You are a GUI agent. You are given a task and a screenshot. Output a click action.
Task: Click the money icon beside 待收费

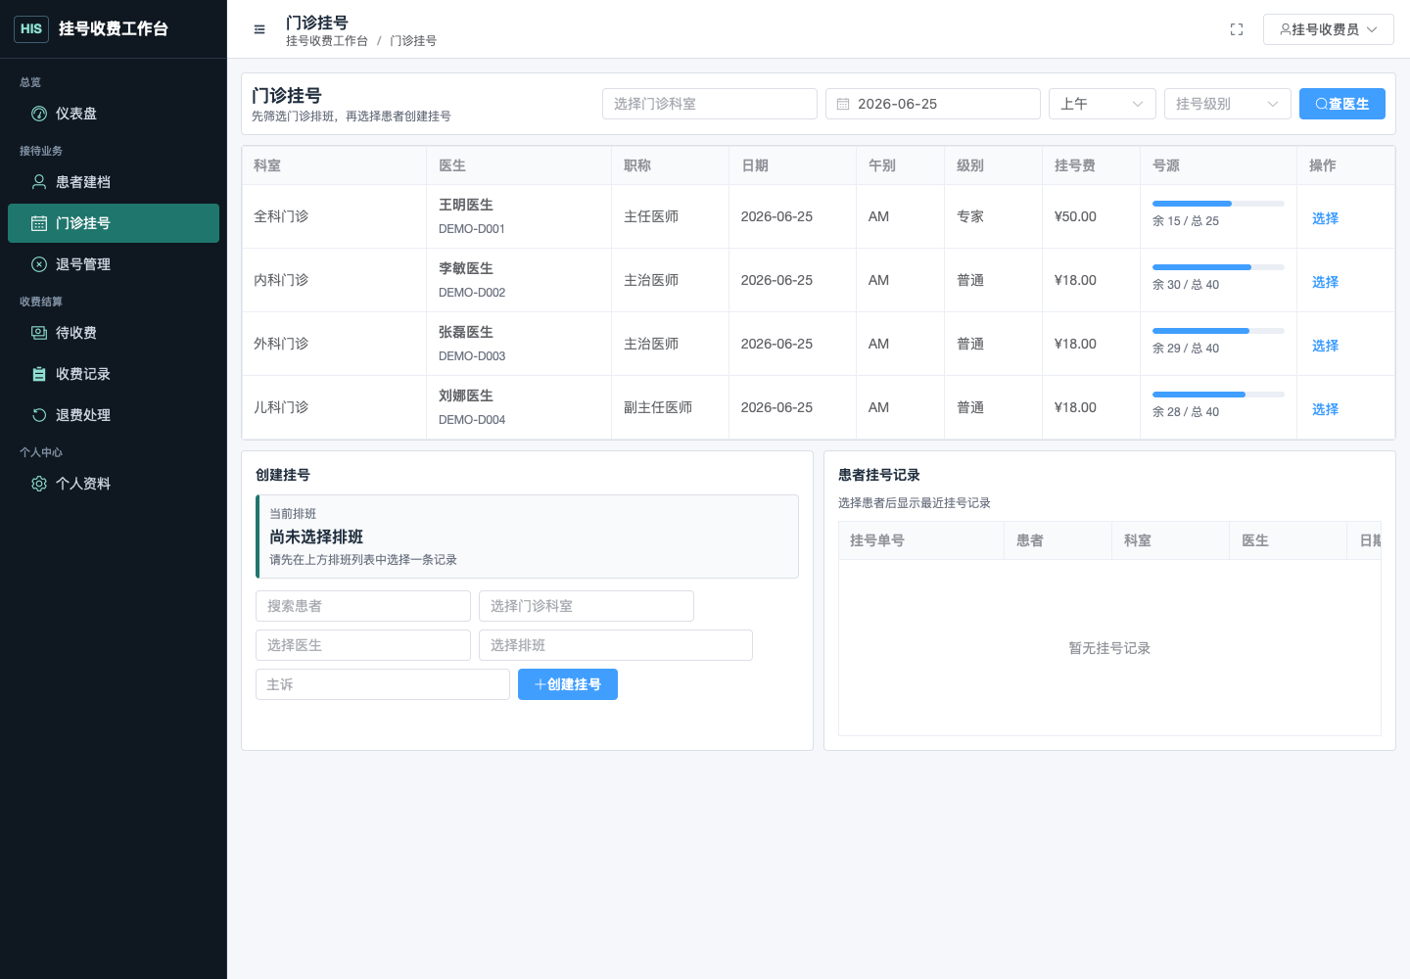39,333
